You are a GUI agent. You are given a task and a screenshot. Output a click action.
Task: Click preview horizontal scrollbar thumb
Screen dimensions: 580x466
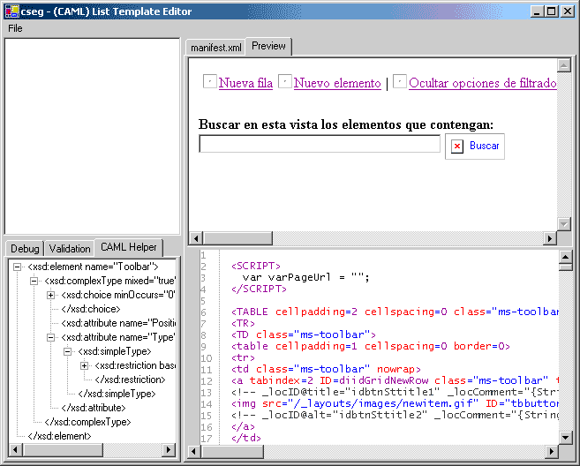click(237, 238)
